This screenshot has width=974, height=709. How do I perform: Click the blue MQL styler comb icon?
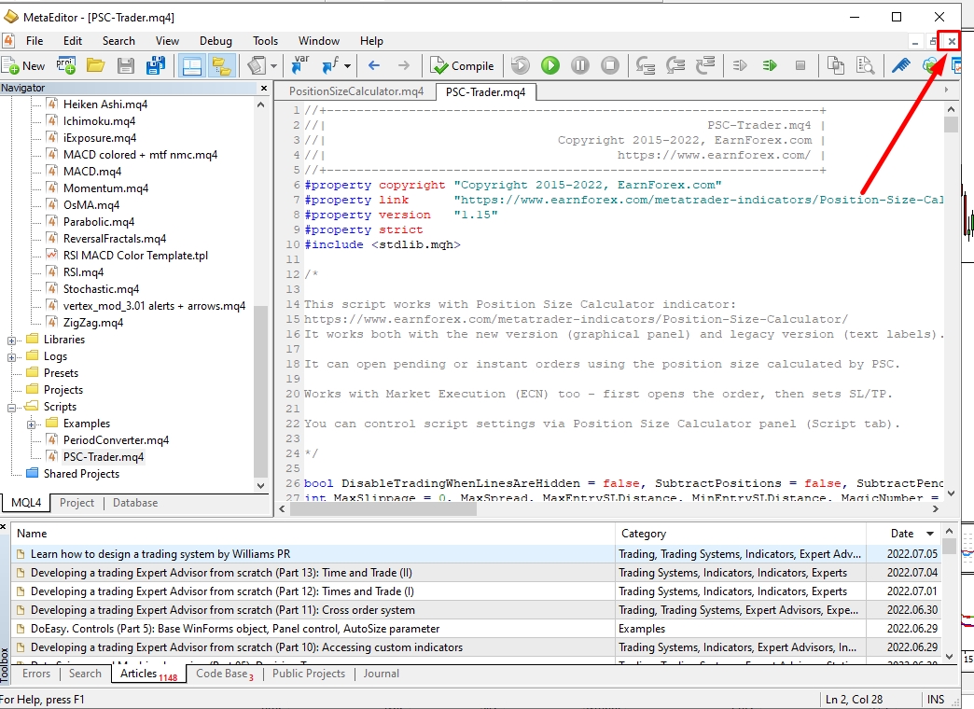coord(900,65)
